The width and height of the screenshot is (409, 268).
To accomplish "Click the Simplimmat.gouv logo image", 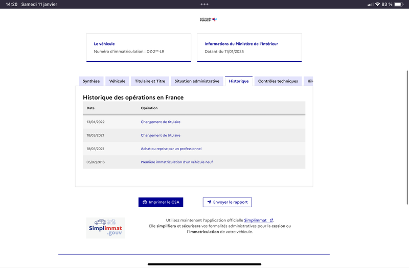I will pos(105,228).
